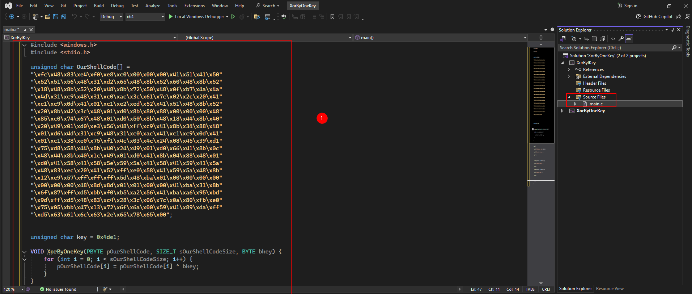Expand the References node
This screenshot has width=692, height=294.
569,70
